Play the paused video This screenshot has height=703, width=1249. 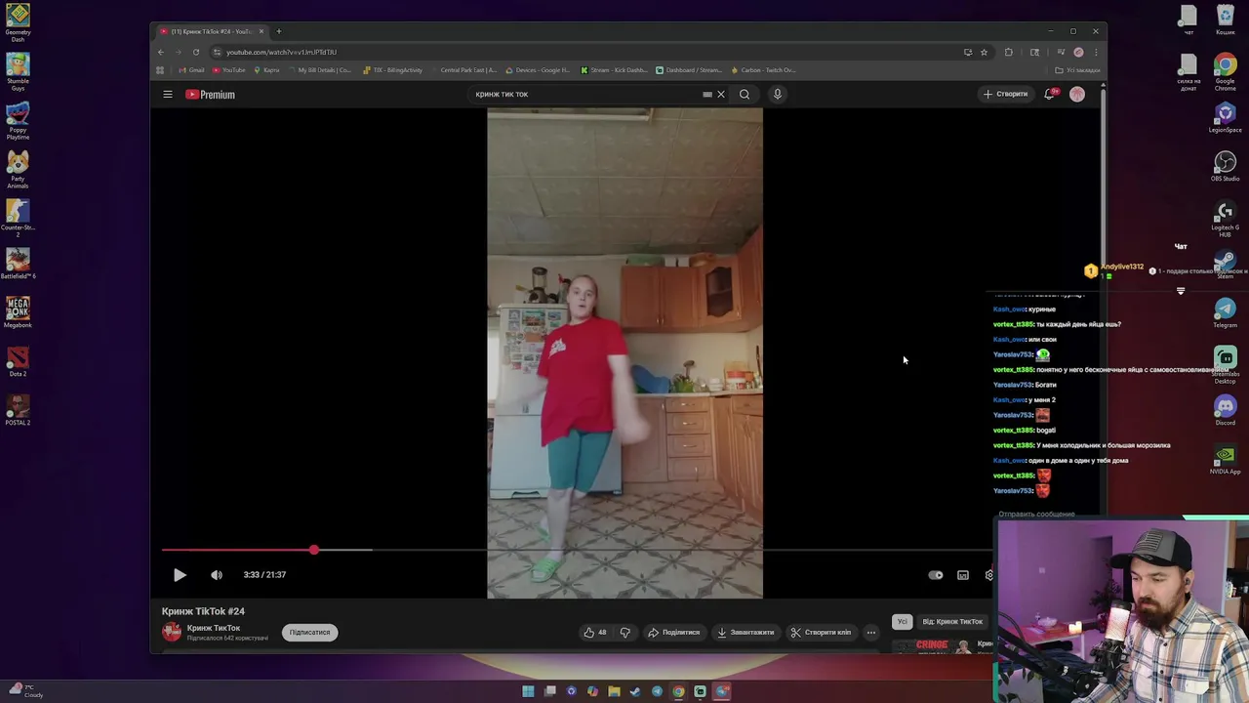click(x=180, y=575)
